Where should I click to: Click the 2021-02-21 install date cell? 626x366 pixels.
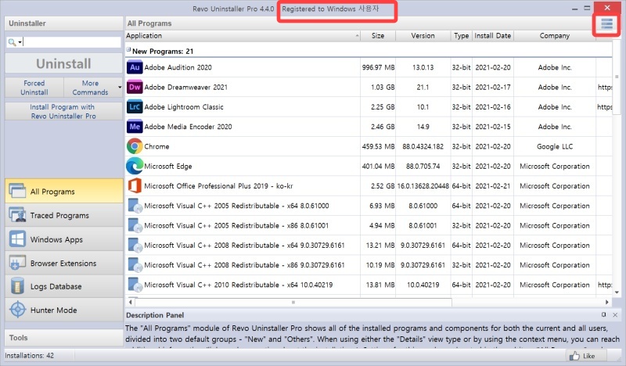click(x=493, y=186)
